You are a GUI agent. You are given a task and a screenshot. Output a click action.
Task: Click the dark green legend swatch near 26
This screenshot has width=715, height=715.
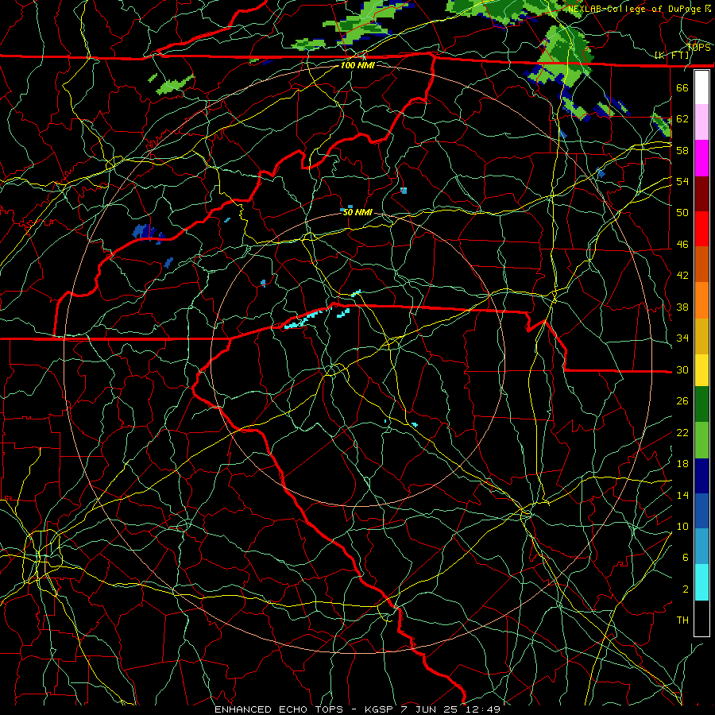point(701,404)
